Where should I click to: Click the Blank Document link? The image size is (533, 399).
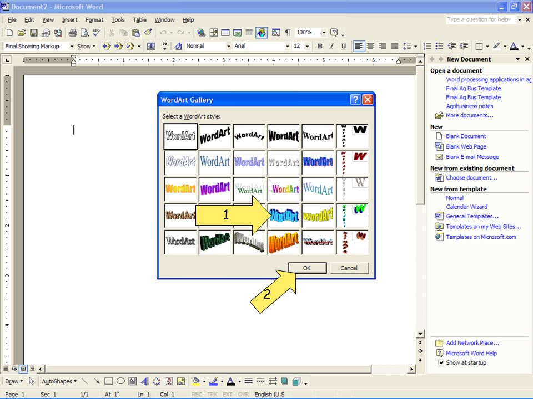466,136
